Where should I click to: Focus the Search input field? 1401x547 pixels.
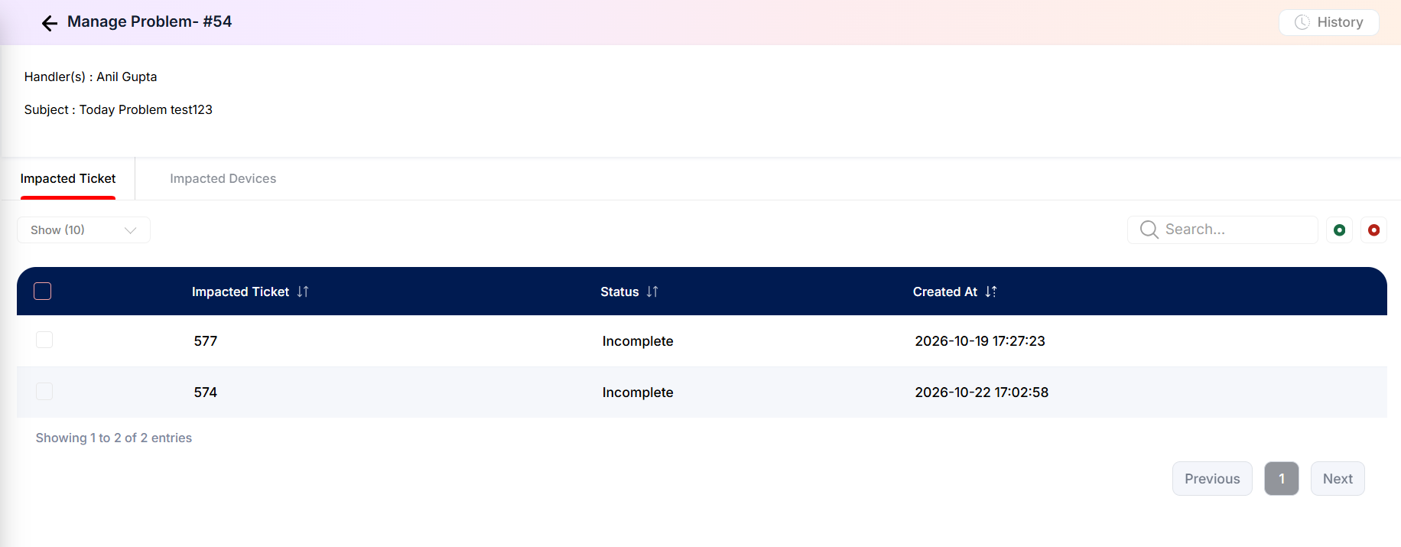[1222, 230]
